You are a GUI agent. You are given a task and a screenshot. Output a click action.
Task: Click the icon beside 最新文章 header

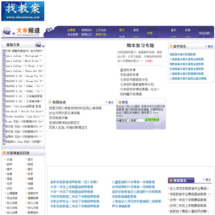coord(39,45)
